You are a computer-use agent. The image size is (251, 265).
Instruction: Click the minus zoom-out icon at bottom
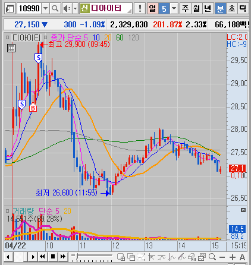(x=222, y=257)
